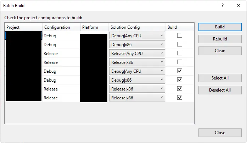Click the Configuration column header
Image resolution: width=247 pixels, height=143 pixels.
click(61, 27)
